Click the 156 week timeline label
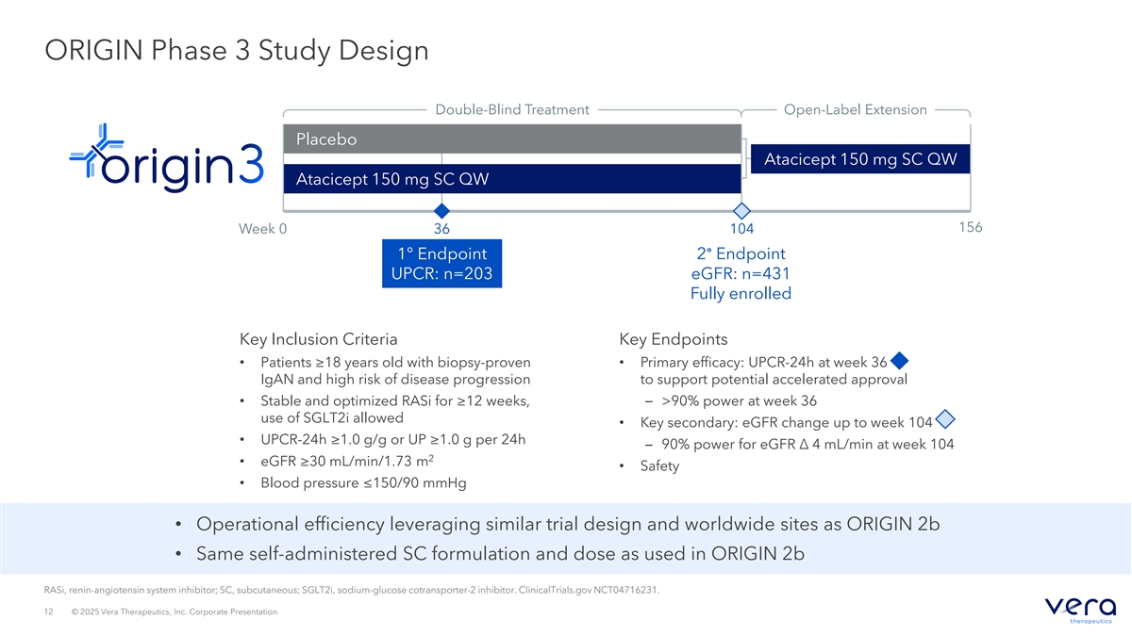1132x636 pixels. 969,228
